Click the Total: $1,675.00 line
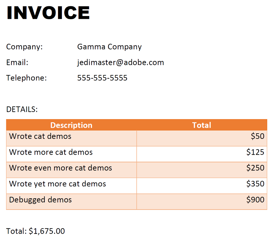270x237 pixels. coord(35,231)
